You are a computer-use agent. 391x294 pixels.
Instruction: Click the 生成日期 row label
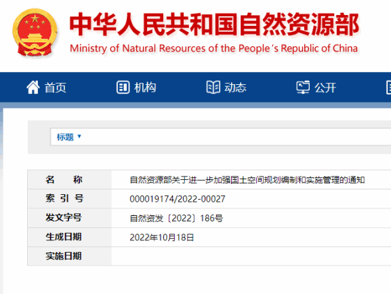tap(64, 237)
